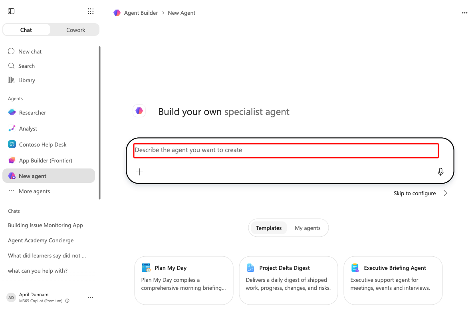Click the plus attach icon in prompt box

click(140, 172)
